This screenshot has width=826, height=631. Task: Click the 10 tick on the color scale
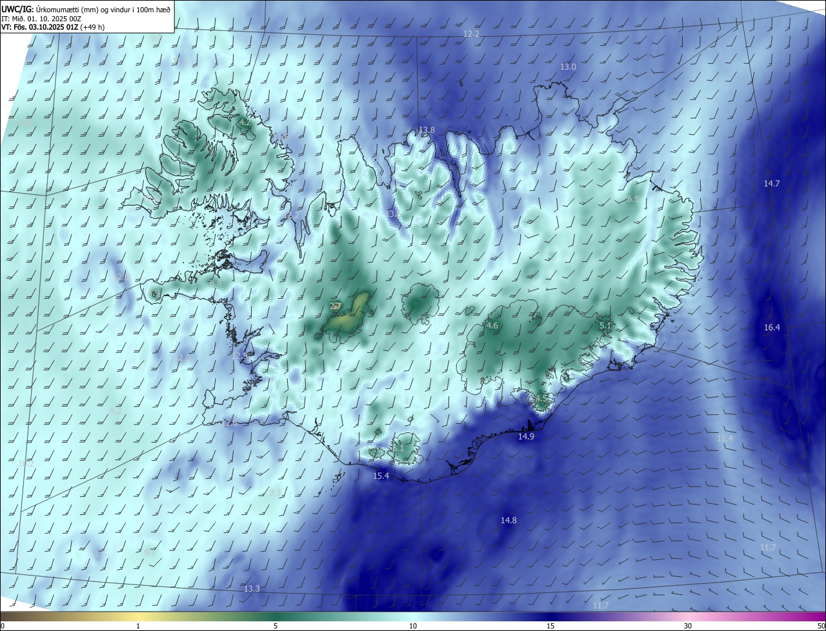pos(413,626)
